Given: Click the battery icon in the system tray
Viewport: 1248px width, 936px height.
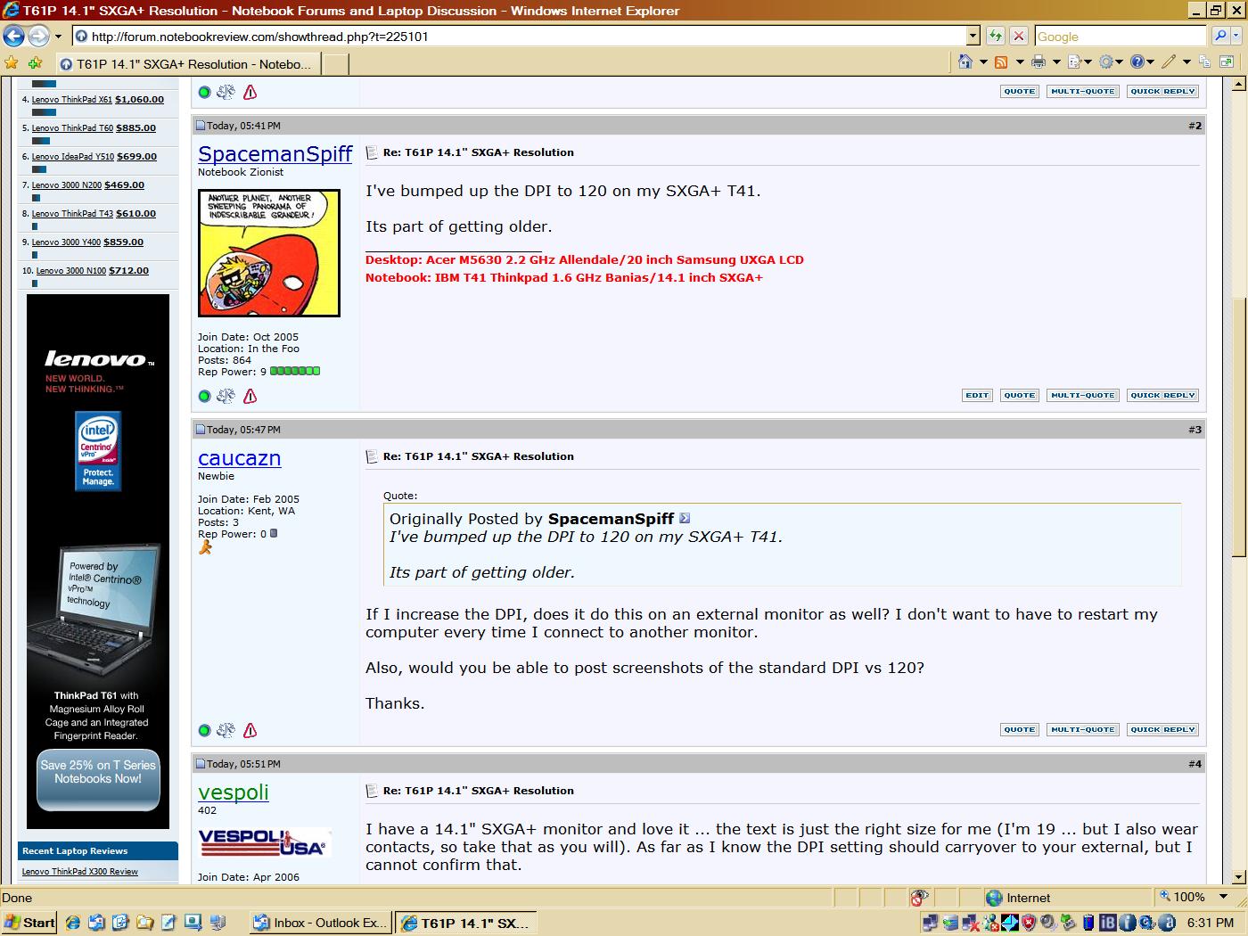Looking at the screenshot, I should 1088,923.
